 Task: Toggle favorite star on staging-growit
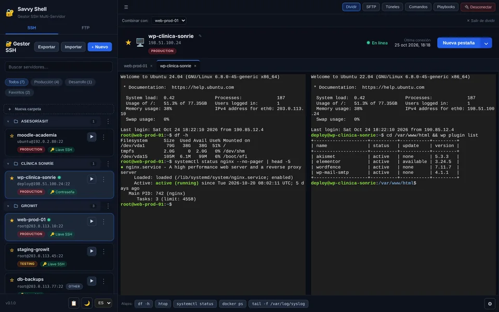tap(12, 250)
